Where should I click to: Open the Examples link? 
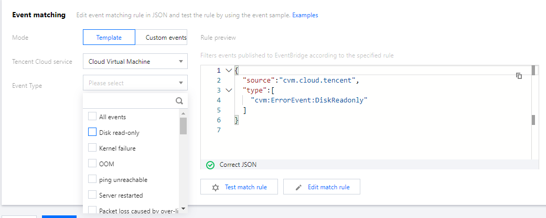tap(305, 15)
